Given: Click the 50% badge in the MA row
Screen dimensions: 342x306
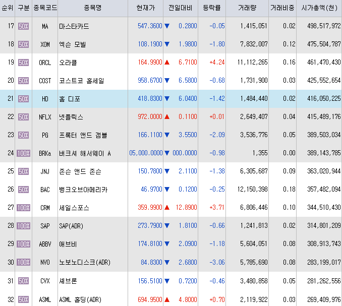Looking at the screenshot, I should tap(24, 26).
